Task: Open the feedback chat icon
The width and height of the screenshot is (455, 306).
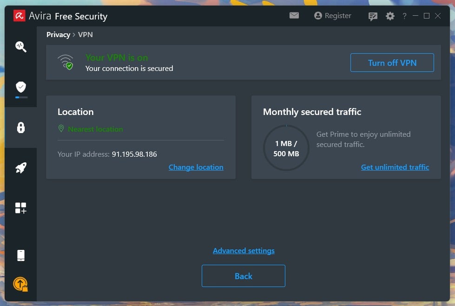Action: coord(373,16)
